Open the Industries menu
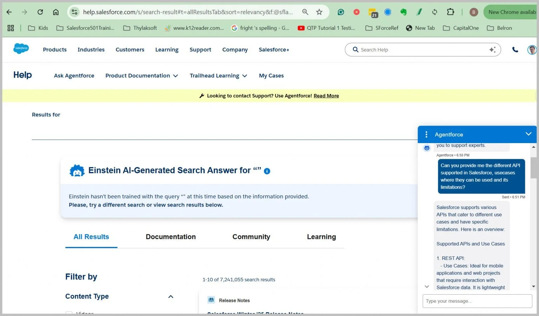Screen dimensions: 539x316 pyautogui.click(x=91, y=49)
